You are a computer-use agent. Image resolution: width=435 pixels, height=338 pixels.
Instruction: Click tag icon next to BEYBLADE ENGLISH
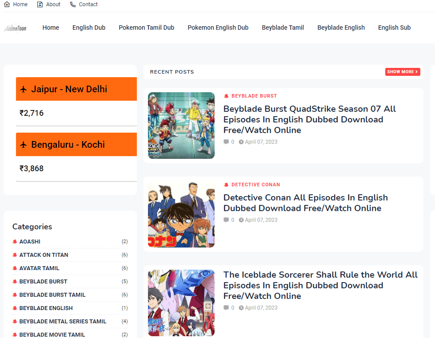(15, 308)
